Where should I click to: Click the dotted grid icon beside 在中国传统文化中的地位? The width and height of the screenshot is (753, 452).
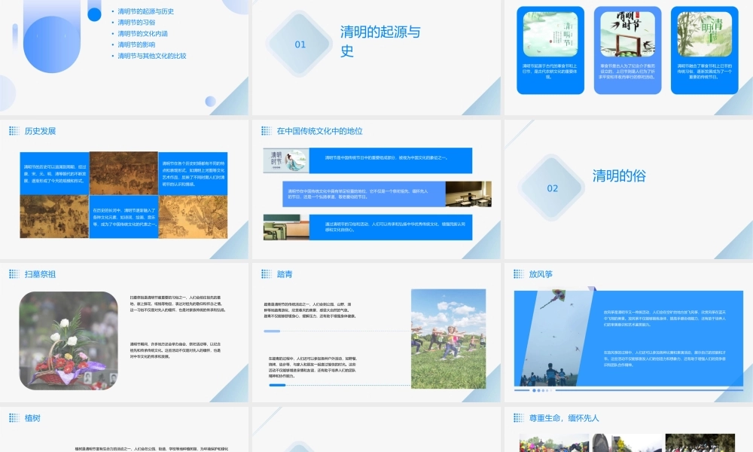(267, 130)
